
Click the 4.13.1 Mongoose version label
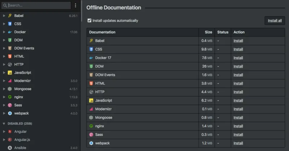(73, 89)
